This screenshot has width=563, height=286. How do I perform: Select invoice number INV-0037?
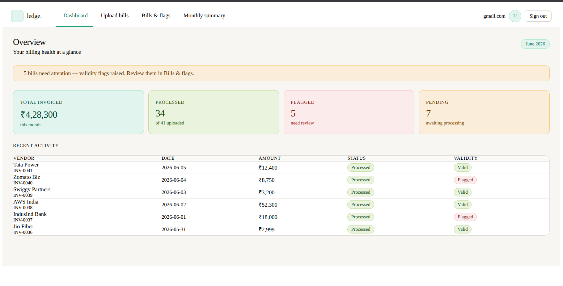(23, 220)
